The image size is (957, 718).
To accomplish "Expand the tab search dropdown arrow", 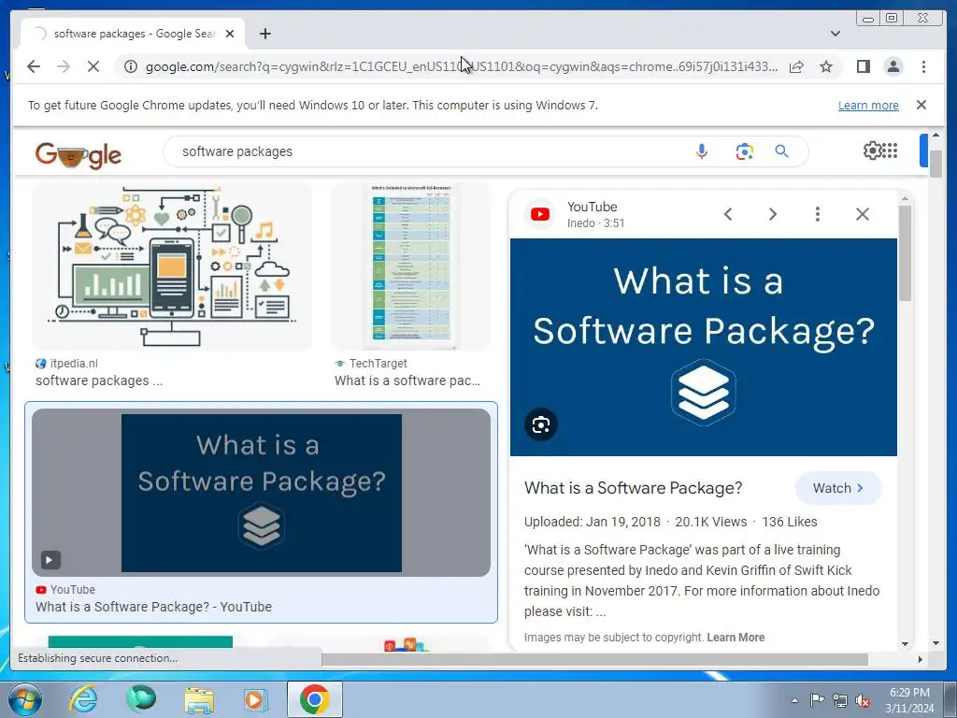I will [836, 34].
